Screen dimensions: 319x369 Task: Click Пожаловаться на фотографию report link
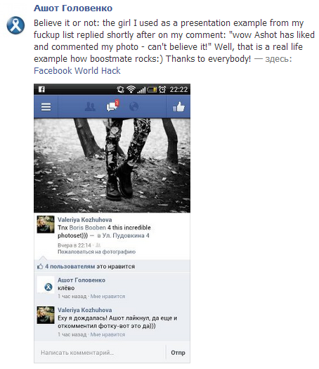click(97, 252)
